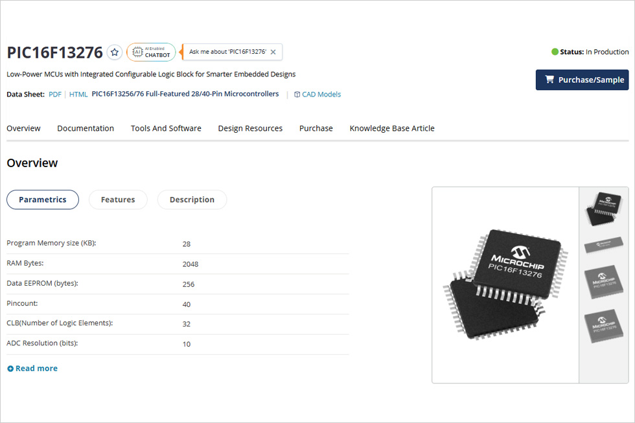Click the CLB Logic Elements value 32
This screenshot has height=423, width=635.
pos(187,324)
